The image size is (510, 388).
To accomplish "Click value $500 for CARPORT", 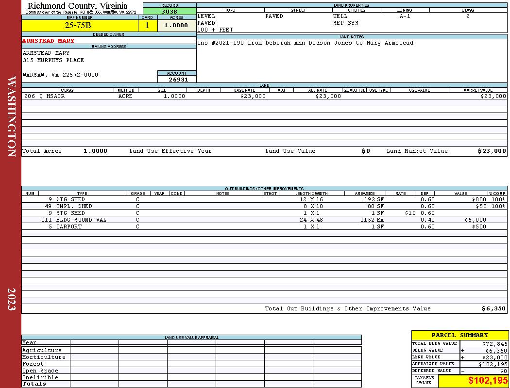I will (479, 226).
